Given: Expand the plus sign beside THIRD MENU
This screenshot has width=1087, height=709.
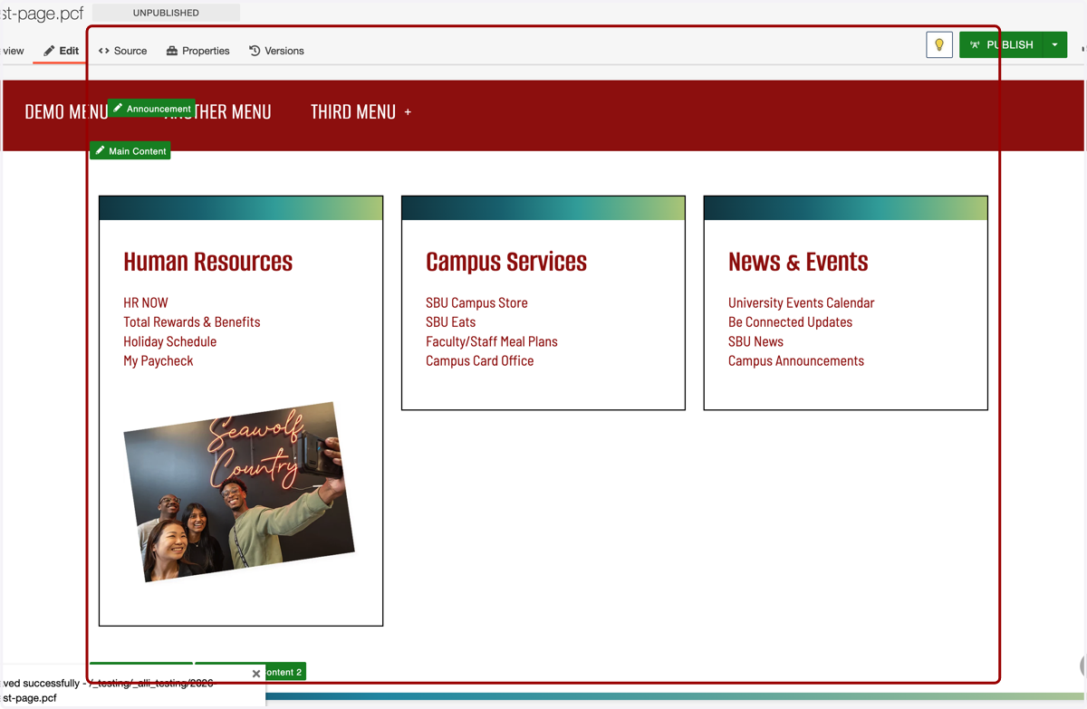Looking at the screenshot, I should (408, 112).
